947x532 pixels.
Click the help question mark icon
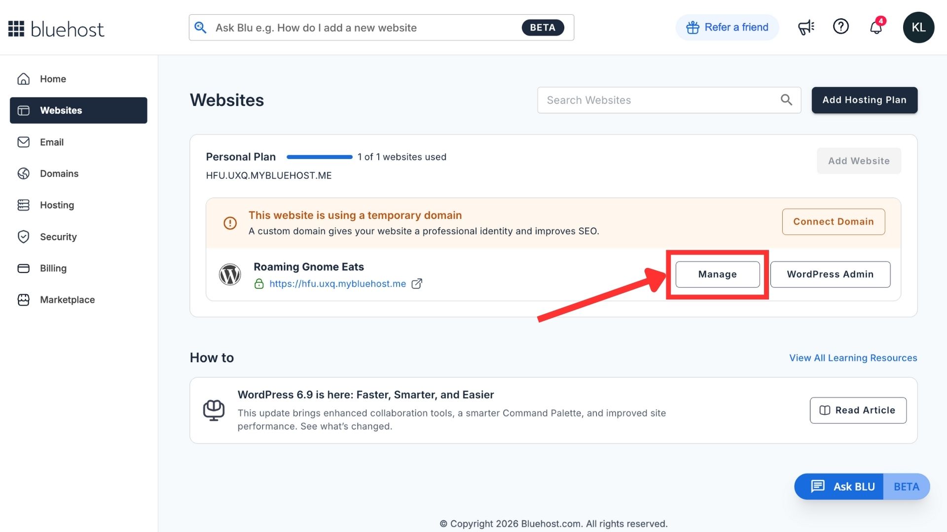coord(841,27)
